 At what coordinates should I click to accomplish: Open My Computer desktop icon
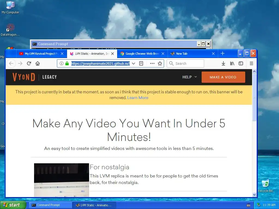(10, 7)
